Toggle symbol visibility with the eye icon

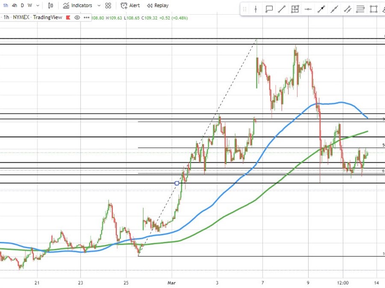click(x=77, y=18)
